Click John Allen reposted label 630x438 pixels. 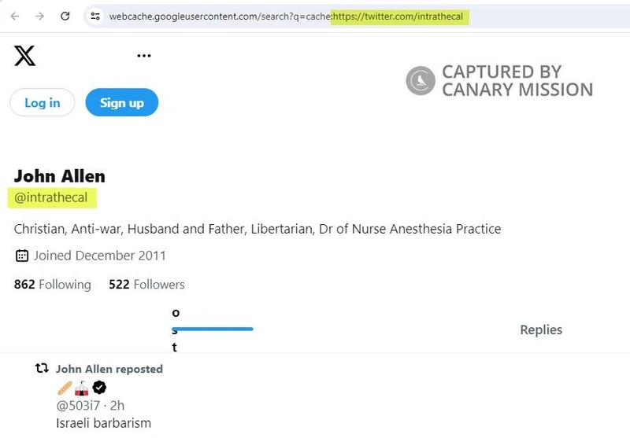[109, 369]
